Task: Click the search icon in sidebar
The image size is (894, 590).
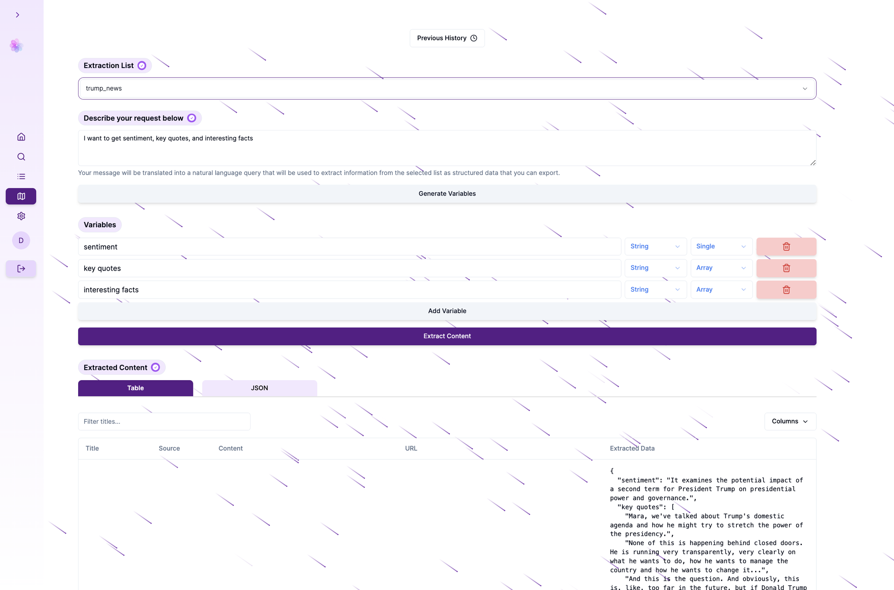Action: tap(21, 157)
